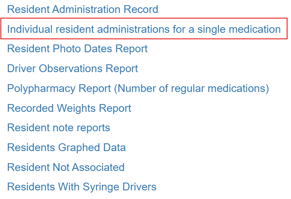View the administration record for a resident
This screenshot has height=199, width=291.
(83, 9)
